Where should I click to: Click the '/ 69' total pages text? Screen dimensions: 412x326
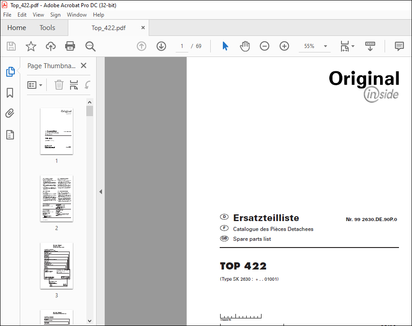(196, 46)
